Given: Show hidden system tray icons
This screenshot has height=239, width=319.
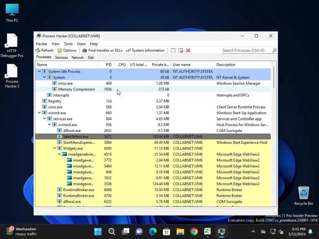Looking at the screenshot, I should click(253, 232).
